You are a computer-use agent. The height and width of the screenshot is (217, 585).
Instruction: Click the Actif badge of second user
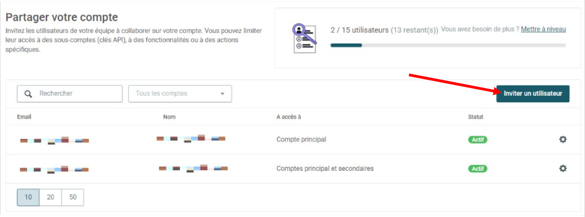click(477, 169)
